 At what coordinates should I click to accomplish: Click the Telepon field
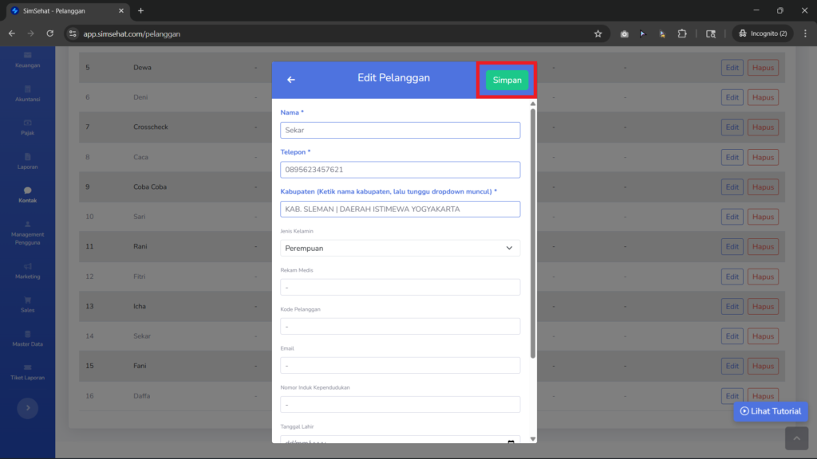click(x=400, y=170)
